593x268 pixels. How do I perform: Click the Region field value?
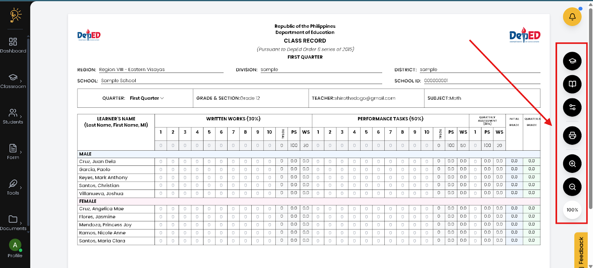[x=132, y=70]
